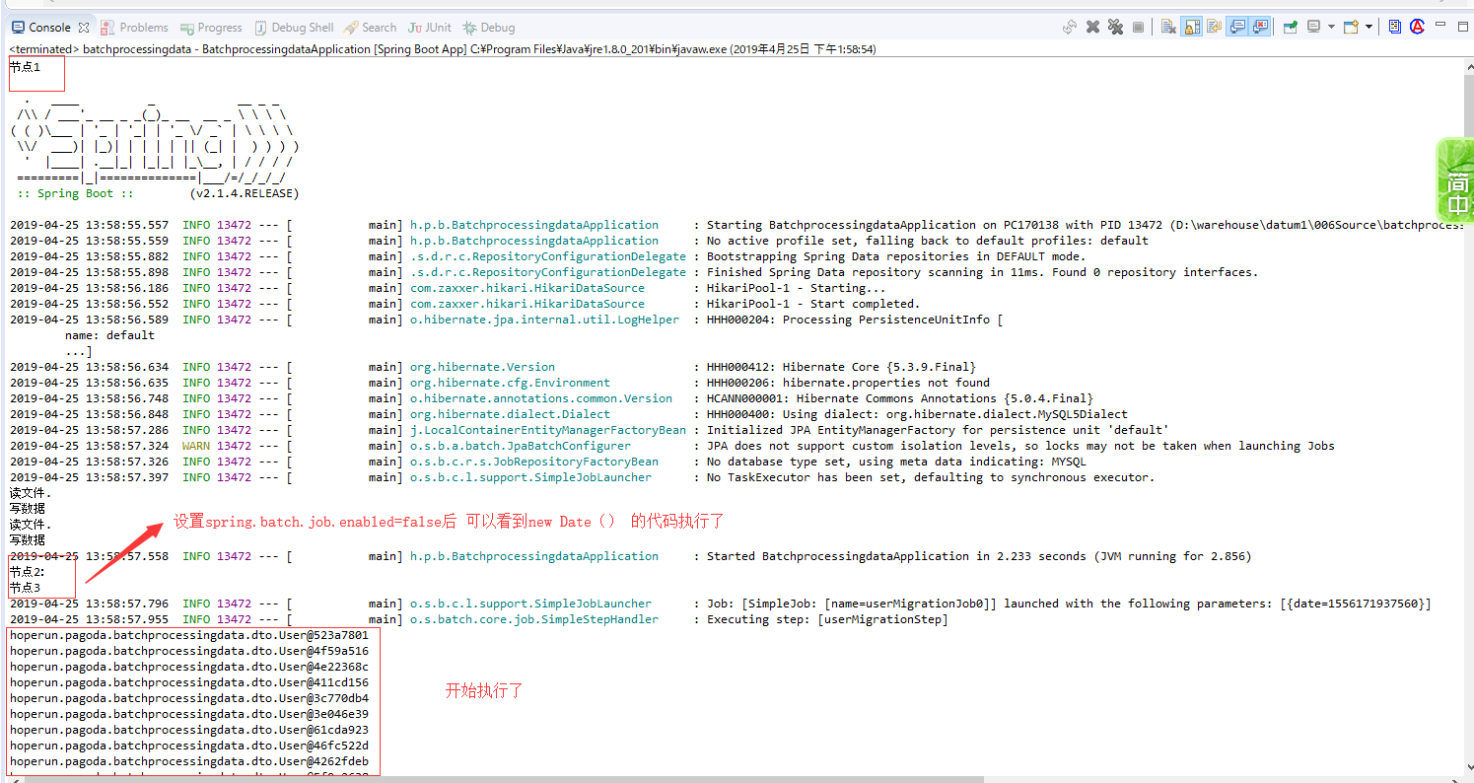This screenshot has width=1474, height=783.
Task: Switch to the JUnit tab
Action: click(429, 27)
